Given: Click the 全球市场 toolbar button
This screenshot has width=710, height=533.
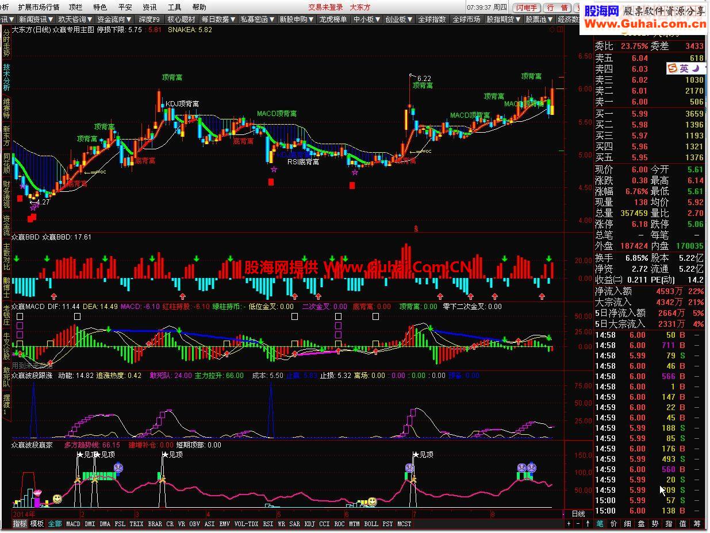Looking at the screenshot, I should click(x=466, y=20).
